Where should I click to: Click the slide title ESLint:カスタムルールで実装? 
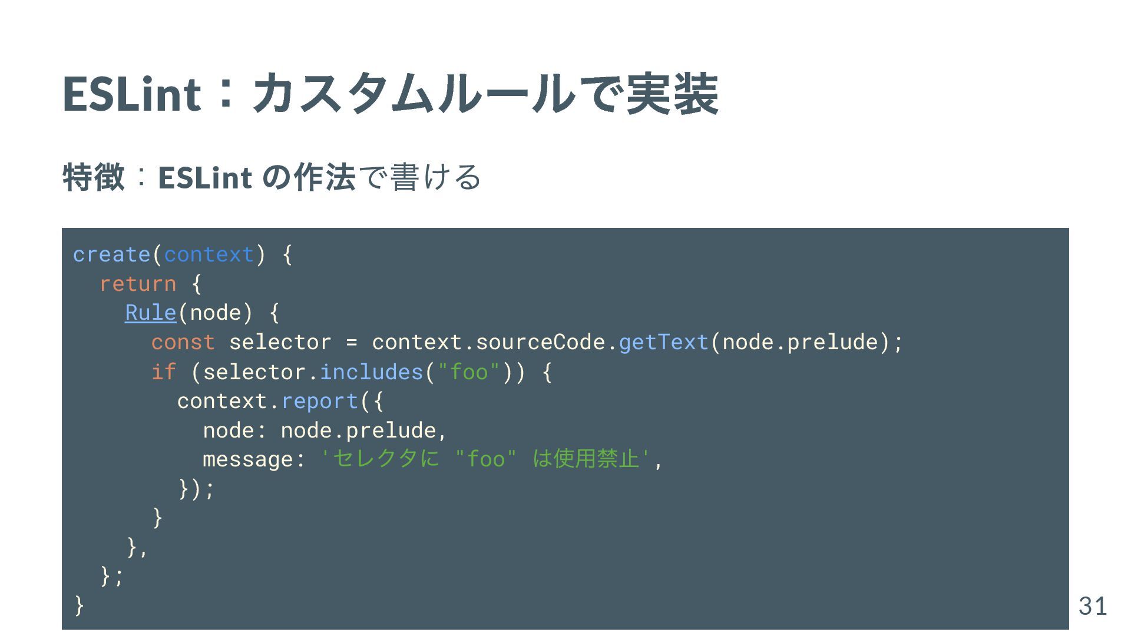[391, 93]
